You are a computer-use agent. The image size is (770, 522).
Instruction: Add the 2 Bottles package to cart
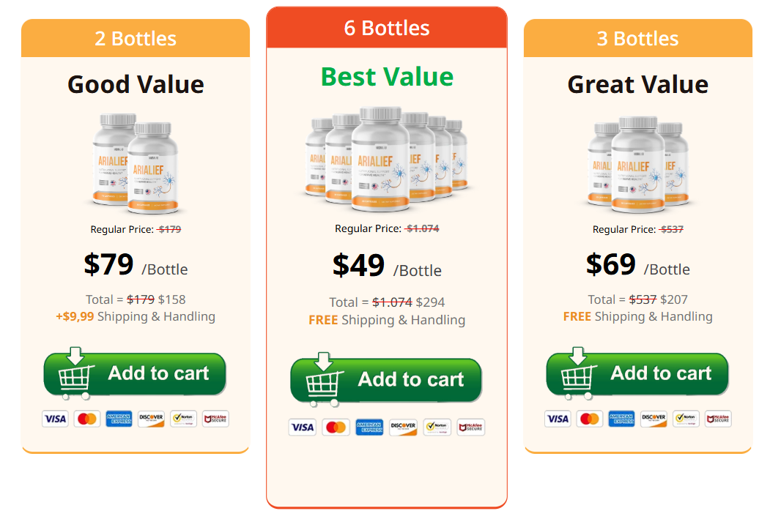[134, 373]
